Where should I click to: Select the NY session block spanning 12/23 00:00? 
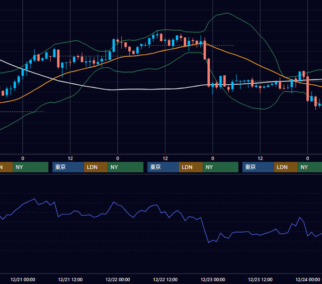point(221,167)
